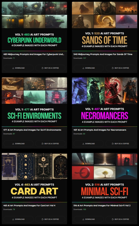Buy us a coffee on the Card Art card
The height and width of the screenshot is (226, 139).
tap(50, 220)
